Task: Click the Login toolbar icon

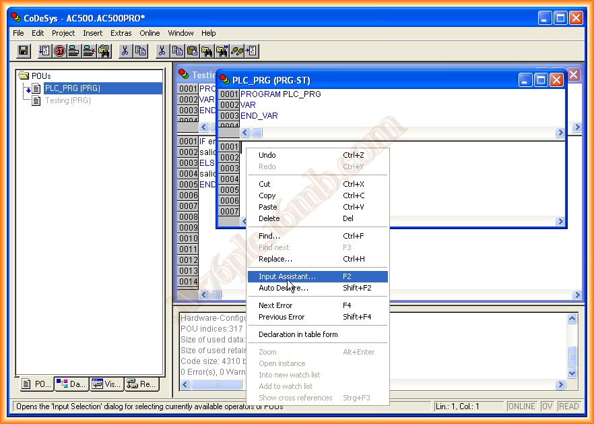Action: coord(74,51)
